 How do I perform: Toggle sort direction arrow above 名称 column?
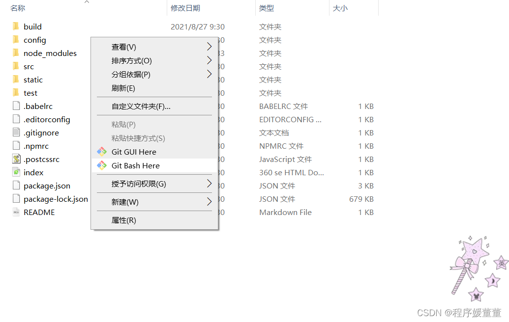click(87, 2)
